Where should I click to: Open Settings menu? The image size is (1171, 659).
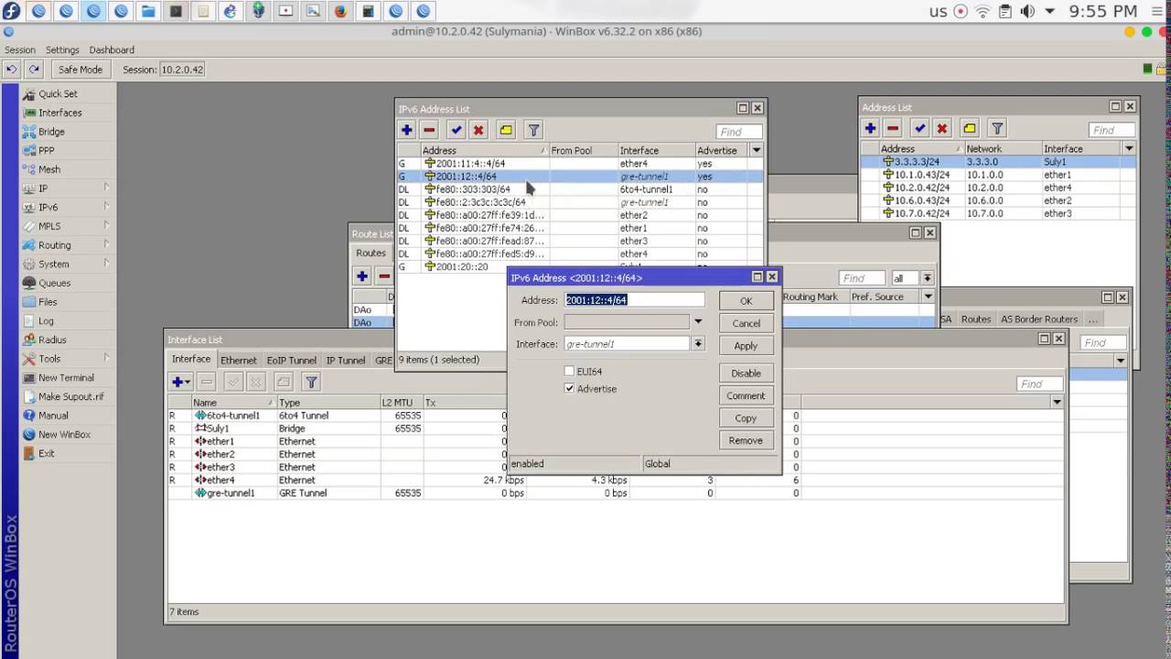62,49
